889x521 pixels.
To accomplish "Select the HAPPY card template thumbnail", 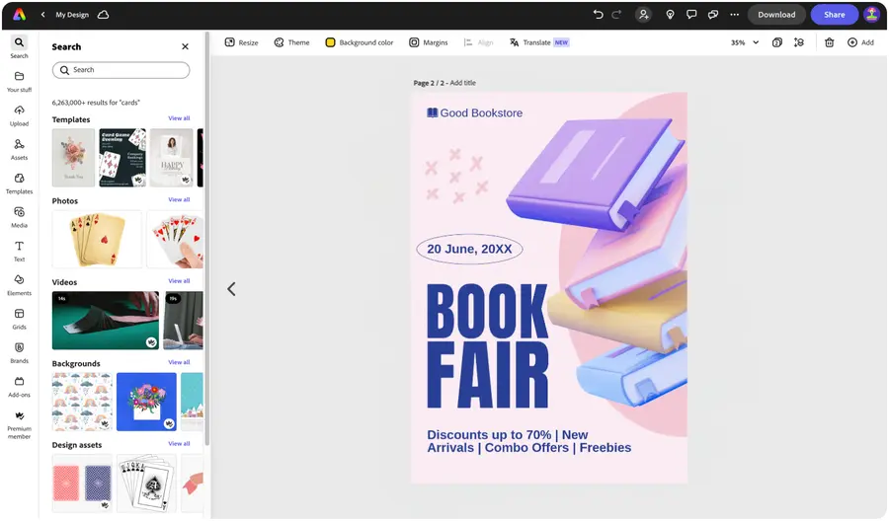I will [x=172, y=158].
